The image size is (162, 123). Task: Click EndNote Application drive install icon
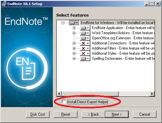point(85,28)
